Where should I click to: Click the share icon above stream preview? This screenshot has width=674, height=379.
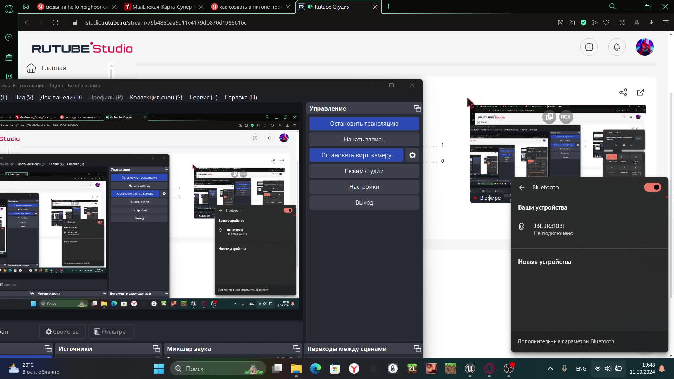pos(623,92)
